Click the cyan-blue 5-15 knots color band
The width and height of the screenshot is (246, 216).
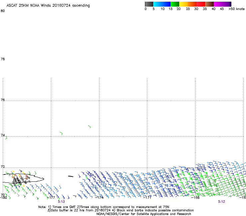[162, 4]
